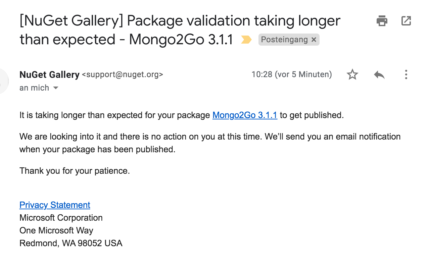
Task: Open the Privacy Statement link
Action: [55, 205]
